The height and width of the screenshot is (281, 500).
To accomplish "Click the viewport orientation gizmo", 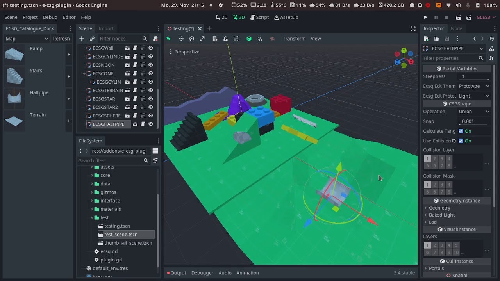I will pyautogui.click(x=404, y=58).
